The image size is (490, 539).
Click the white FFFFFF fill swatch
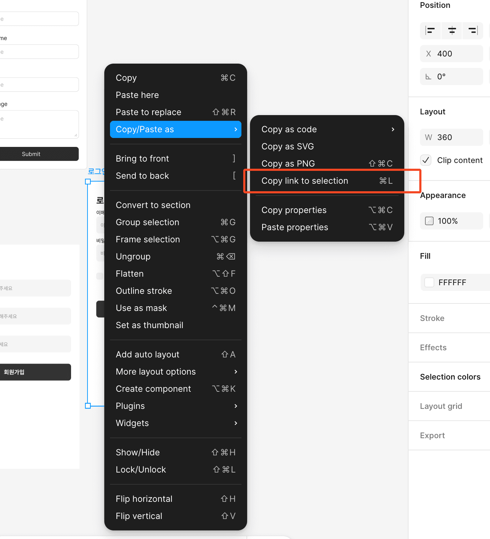pyautogui.click(x=429, y=283)
